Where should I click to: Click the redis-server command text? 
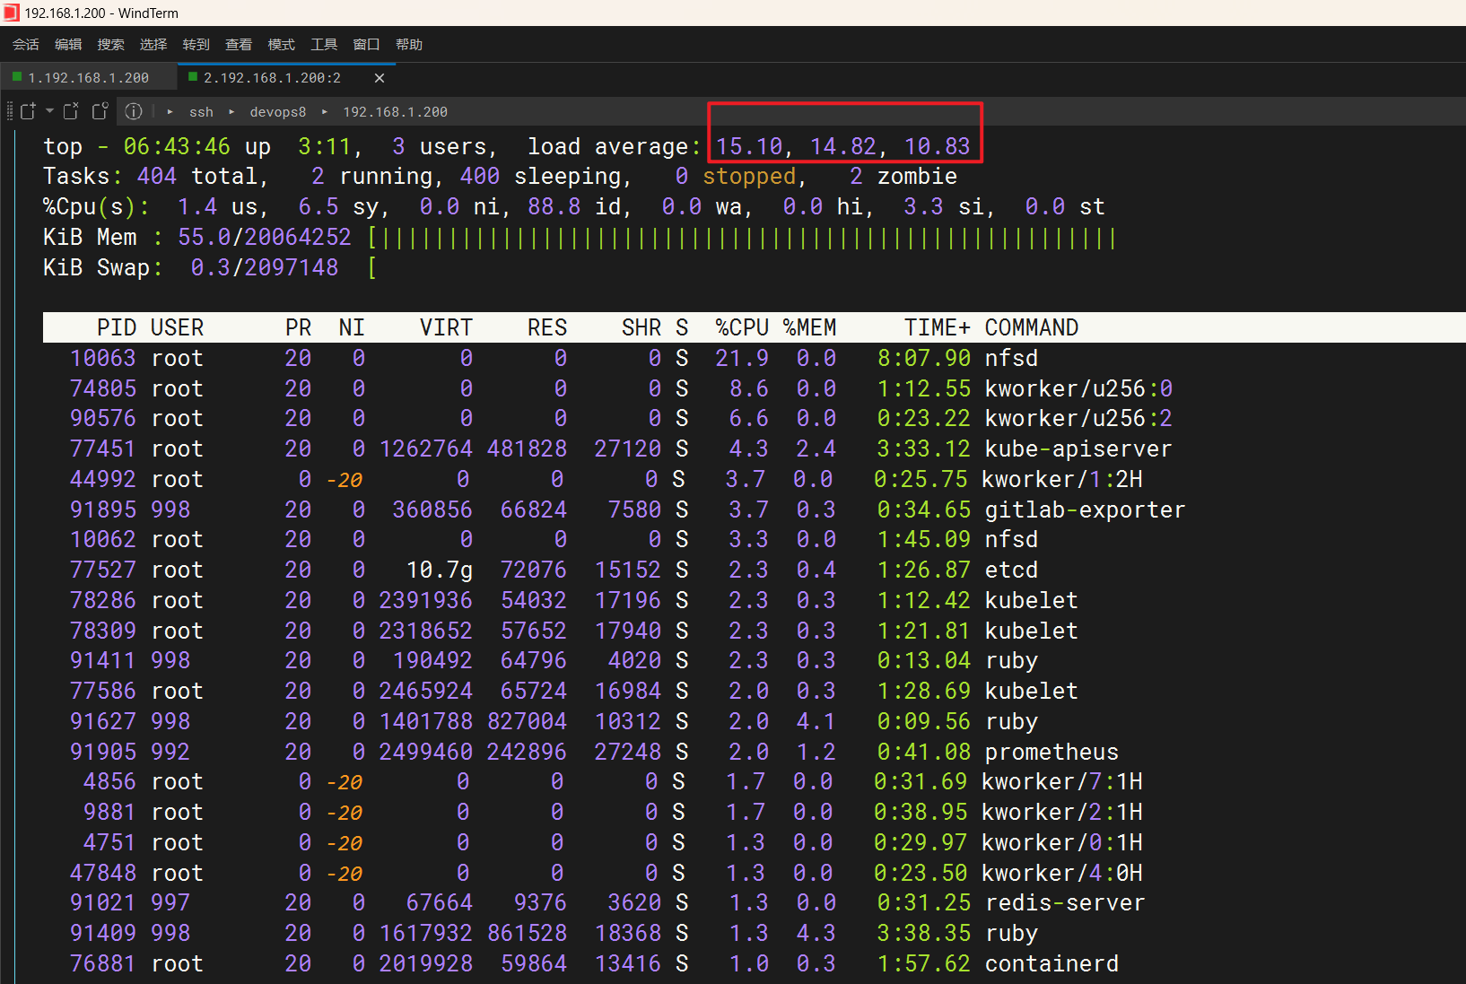pyautogui.click(x=1065, y=902)
